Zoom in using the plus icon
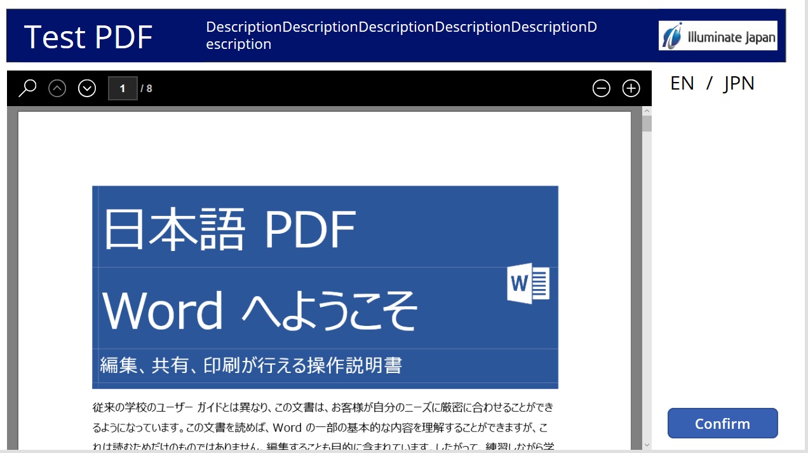 coord(631,88)
